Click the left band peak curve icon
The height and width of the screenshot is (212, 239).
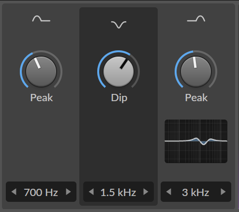41,19
